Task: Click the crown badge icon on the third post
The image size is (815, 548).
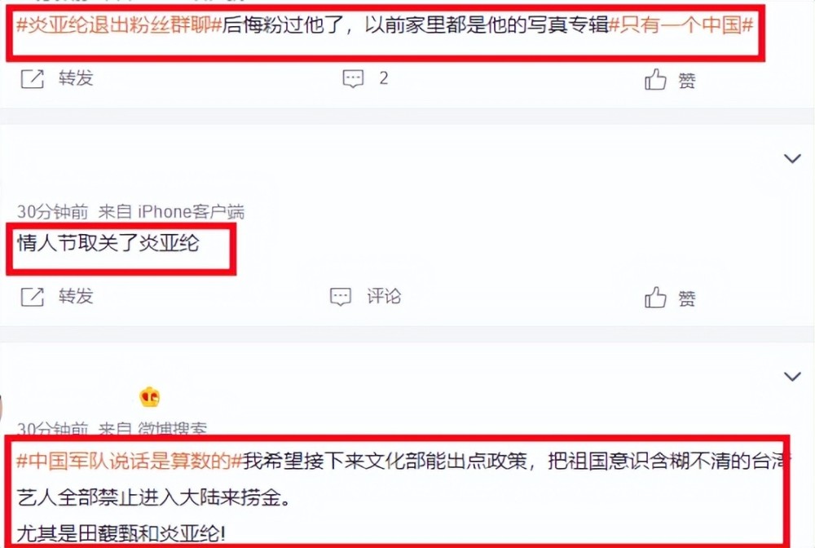Action: (150, 397)
